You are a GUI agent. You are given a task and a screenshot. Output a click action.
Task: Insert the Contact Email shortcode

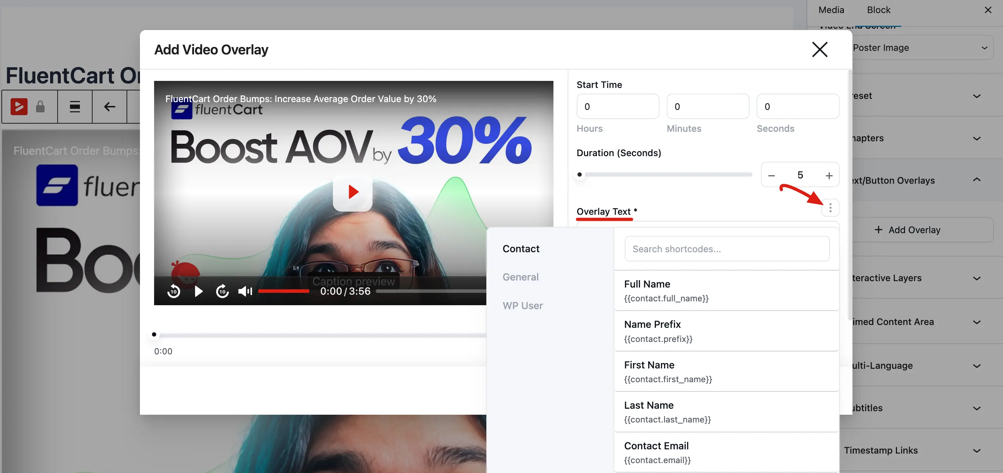[726, 453]
